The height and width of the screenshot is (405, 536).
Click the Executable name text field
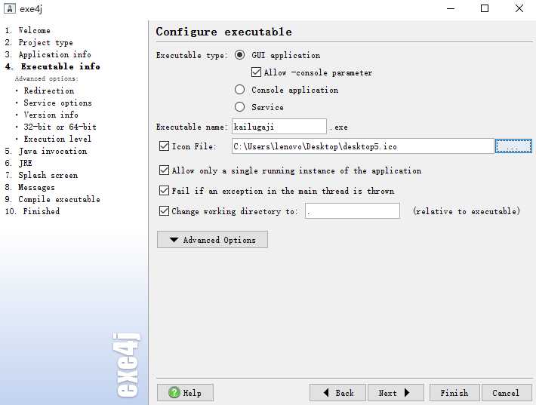point(279,127)
